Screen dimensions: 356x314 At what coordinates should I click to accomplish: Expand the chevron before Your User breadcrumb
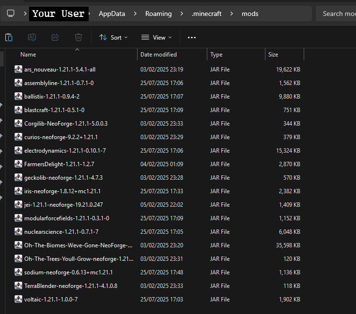[x=25, y=14]
